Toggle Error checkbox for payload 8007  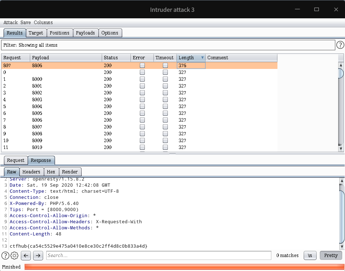pyautogui.click(x=142, y=127)
